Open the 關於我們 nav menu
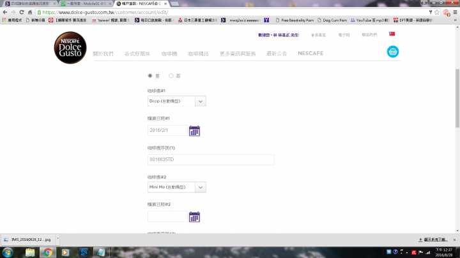460x258 pixels. pyautogui.click(x=103, y=54)
